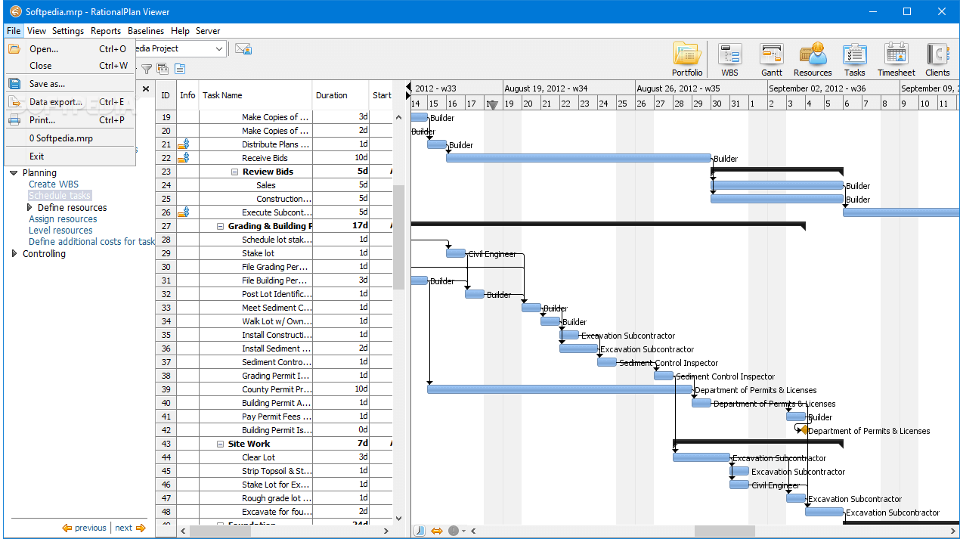Collapse the Site Work task group

pyautogui.click(x=221, y=444)
